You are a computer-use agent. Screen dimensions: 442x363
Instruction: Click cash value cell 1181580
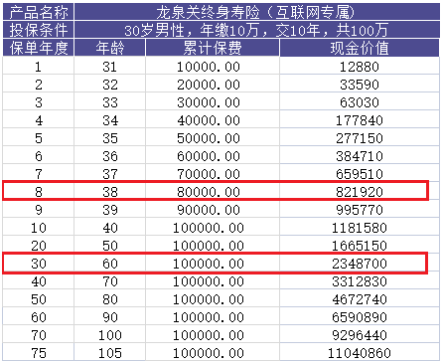click(x=360, y=228)
